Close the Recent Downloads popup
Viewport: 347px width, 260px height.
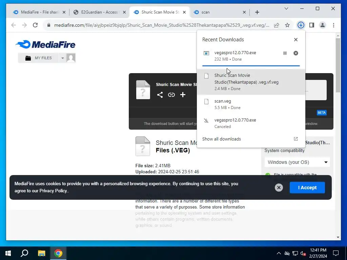[x=295, y=40]
